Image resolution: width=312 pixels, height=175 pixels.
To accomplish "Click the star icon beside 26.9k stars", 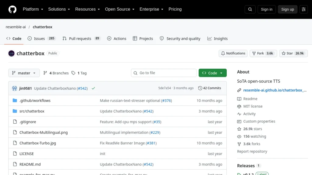I will (239, 129).
